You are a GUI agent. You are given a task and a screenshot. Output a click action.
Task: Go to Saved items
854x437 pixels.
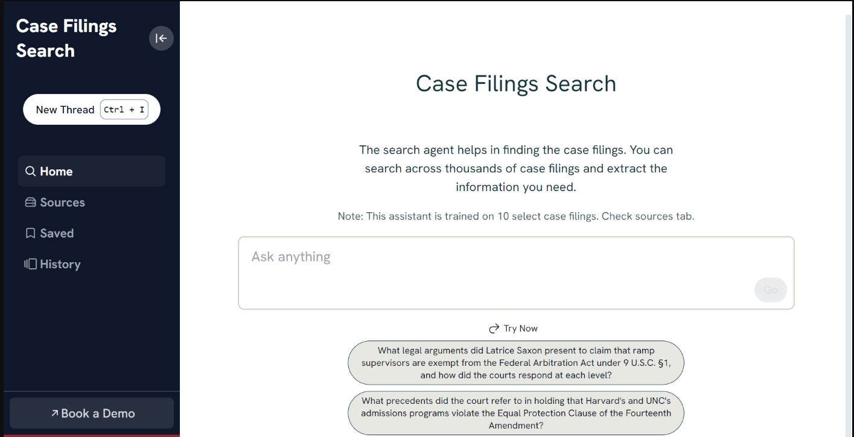pos(92,233)
